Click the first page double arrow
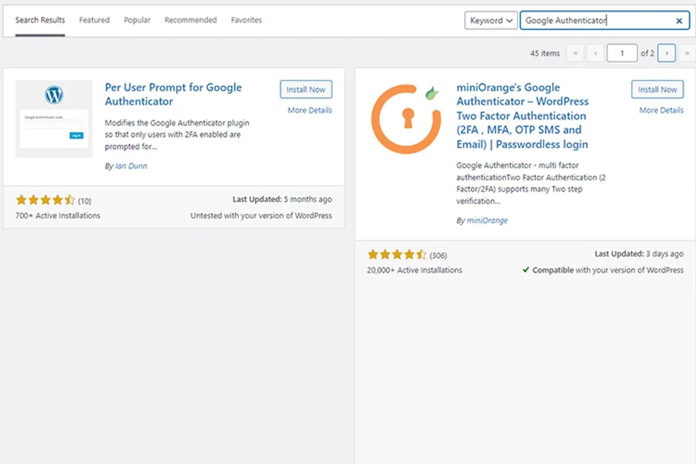 click(575, 53)
